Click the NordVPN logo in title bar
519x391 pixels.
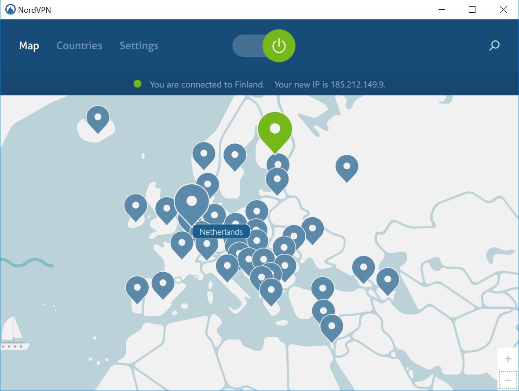click(x=11, y=10)
